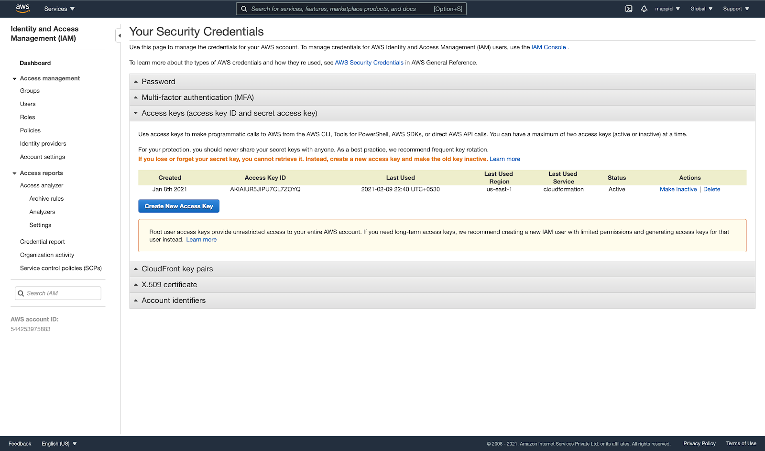Open Analyzers under Access analyzer

pos(42,212)
